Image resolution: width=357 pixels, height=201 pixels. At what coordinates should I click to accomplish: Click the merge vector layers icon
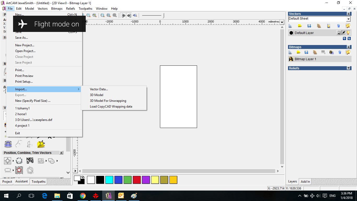tap(319, 26)
